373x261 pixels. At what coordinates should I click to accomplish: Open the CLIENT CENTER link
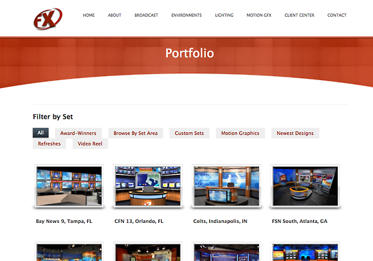tap(299, 15)
